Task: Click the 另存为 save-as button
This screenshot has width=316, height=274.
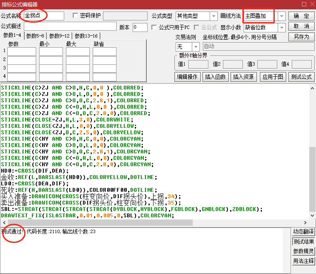Action: [x=301, y=37]
